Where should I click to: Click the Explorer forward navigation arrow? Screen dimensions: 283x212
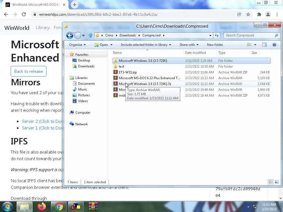click(x=78, y=35)
